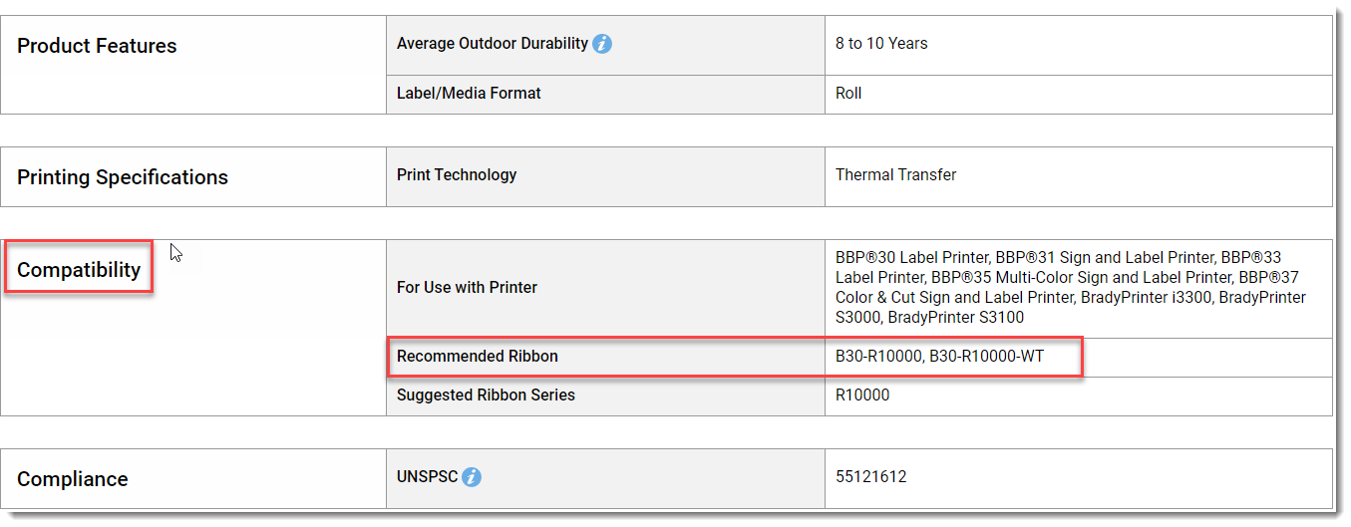Select the B30-R10000, B30-R10000-WT ribbon value

[x=940, y=356]
